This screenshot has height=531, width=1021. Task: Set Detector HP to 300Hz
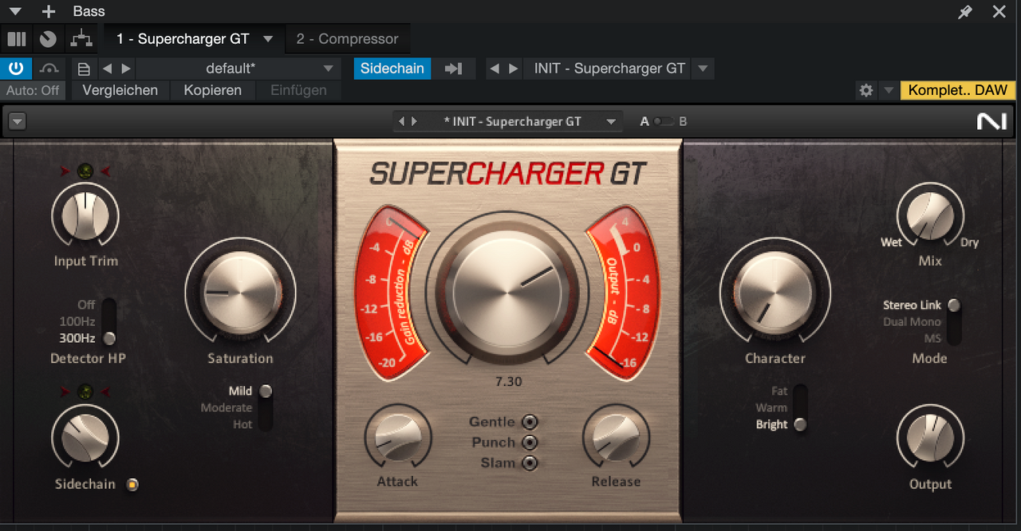tap(77, 338)
